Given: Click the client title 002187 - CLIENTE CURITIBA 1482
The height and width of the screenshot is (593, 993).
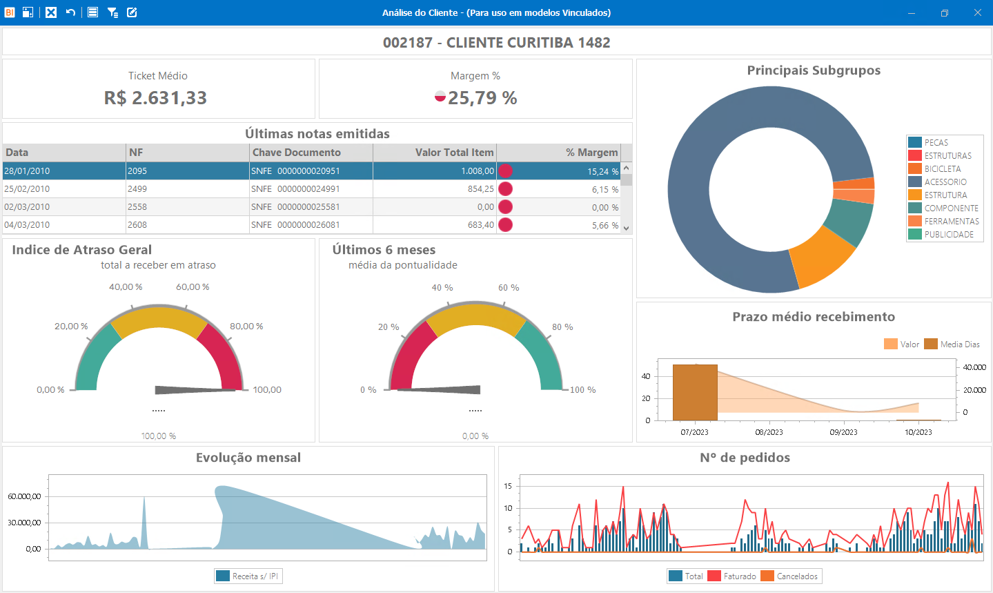Looking at the screenshot, I should coord(497,42).
